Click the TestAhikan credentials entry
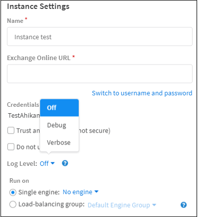Screen dimensions: 198x217 pos(24,115)
